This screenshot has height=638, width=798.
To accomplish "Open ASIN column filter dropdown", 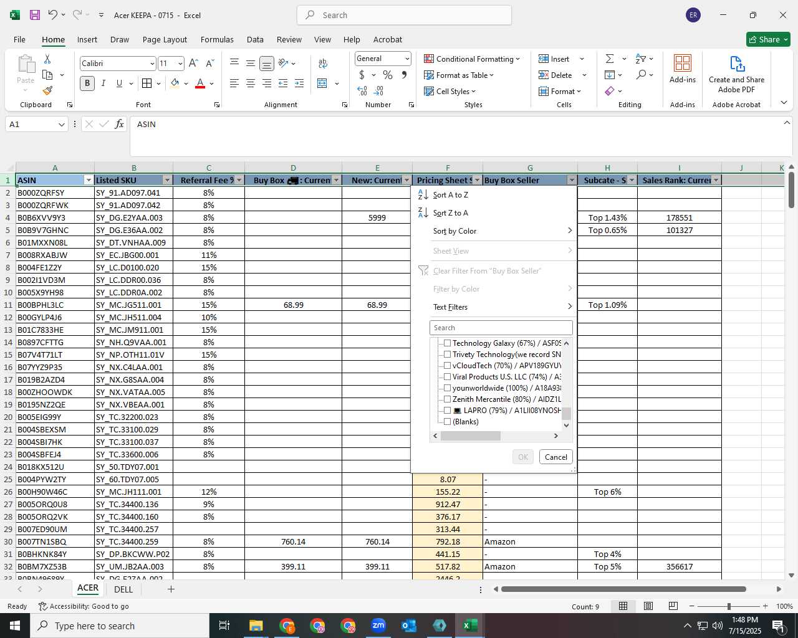I will click(x=88, y=180).
